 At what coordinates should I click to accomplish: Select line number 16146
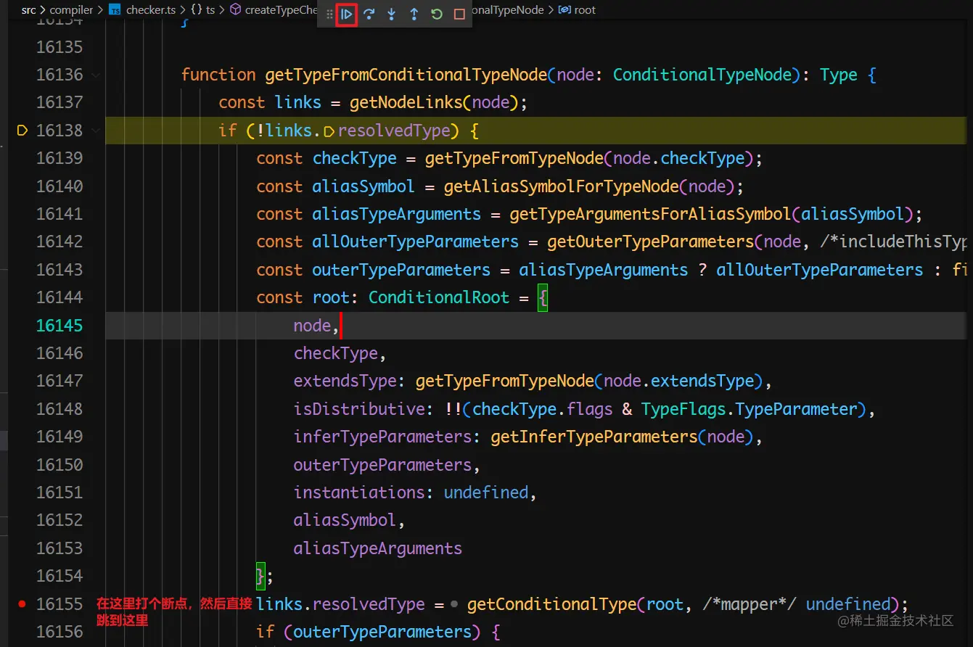click(59, 353)
